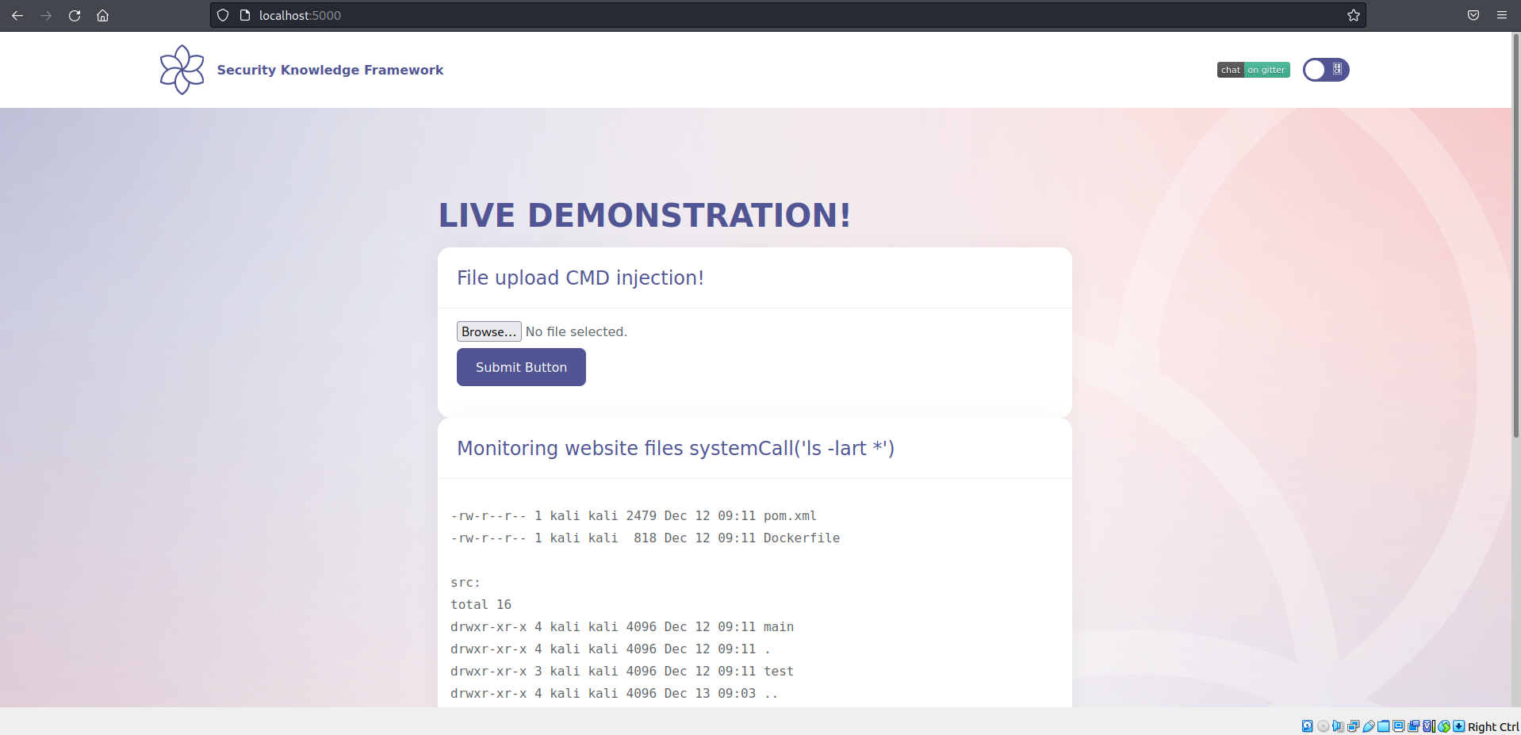Go back in browser history
Image resolution: width=1521 pixels, height=735 pixels.
coord(17,15)
